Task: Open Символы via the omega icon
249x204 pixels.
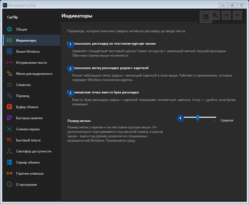Action: coord(9,85)
